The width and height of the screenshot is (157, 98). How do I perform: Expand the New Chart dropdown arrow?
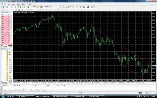point(5,7)
